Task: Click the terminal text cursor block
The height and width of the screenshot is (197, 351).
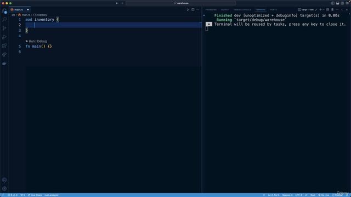Action: pyautogui.click(x=207, y=28)
